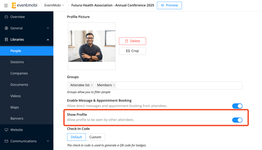Select the Custom check-in code option
262x150 pixels.
95,137
